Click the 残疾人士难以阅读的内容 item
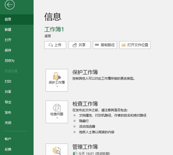This screenshot has width=173, height=155. click(97, 132)
